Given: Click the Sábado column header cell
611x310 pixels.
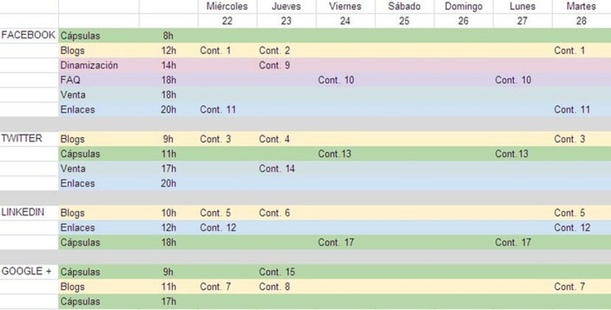Looking at the screenshot, I should [x=404, y=6].
